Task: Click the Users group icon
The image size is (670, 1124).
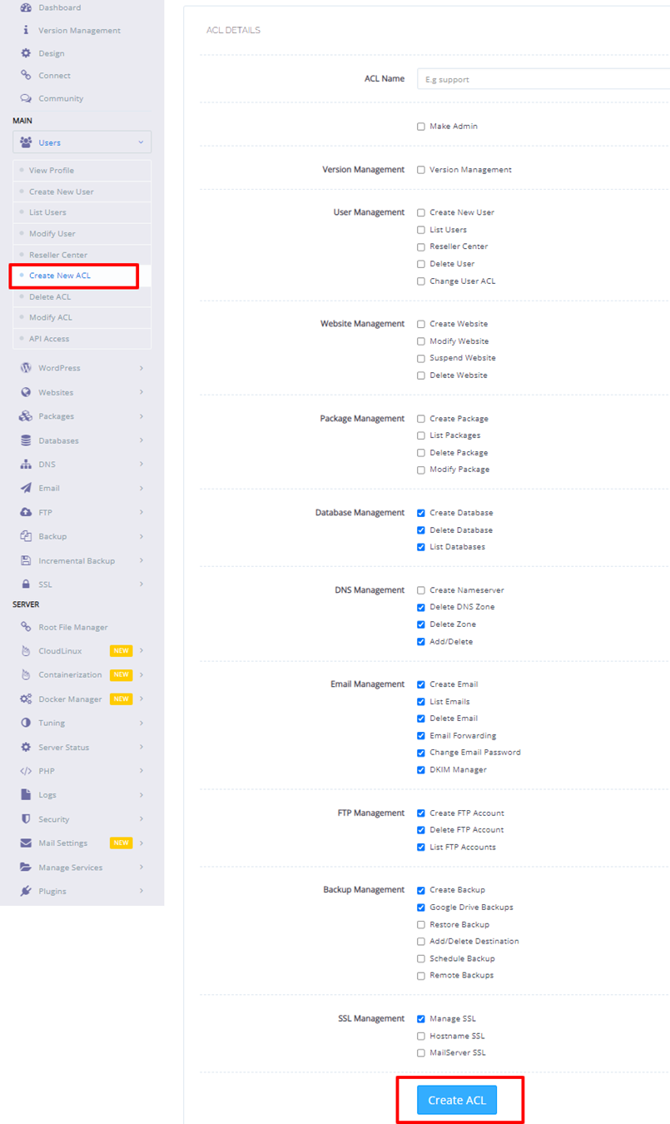Action: pyautogui.click(x=26, y=142)
